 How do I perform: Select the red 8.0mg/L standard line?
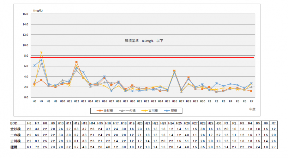(142, 57)
